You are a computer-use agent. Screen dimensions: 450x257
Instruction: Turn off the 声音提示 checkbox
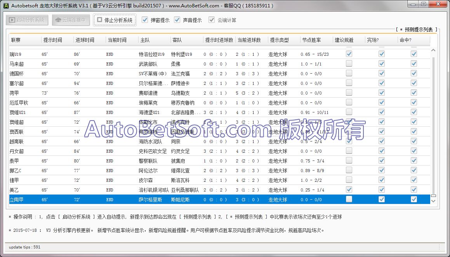pos(177,20)
